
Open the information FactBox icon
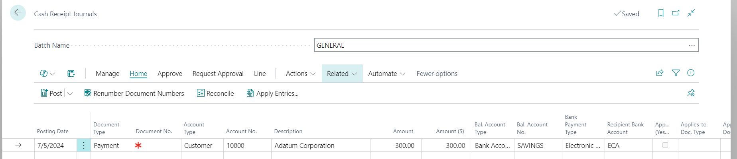click(x=691, y=73)
